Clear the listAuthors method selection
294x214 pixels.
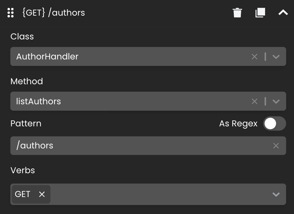click(255, 101)
